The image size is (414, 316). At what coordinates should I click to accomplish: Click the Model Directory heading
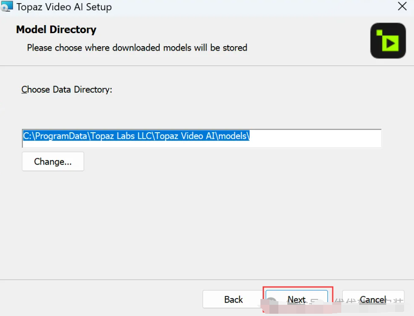point(56,30)
